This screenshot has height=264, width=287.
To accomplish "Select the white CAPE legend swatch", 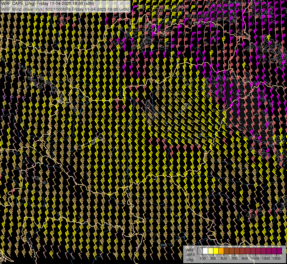I will 206,251.
